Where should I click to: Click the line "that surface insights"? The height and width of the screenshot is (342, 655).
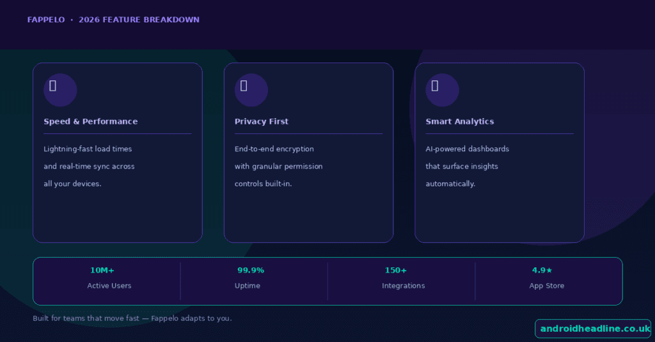click(462, 166)
